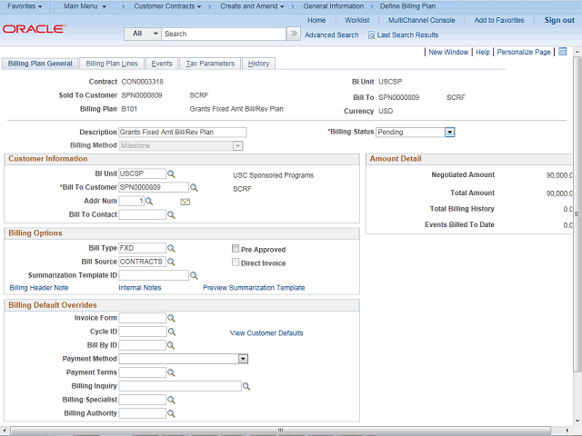
Task: Open the Tax Parameters tab
Action: [x=210, y=64]
